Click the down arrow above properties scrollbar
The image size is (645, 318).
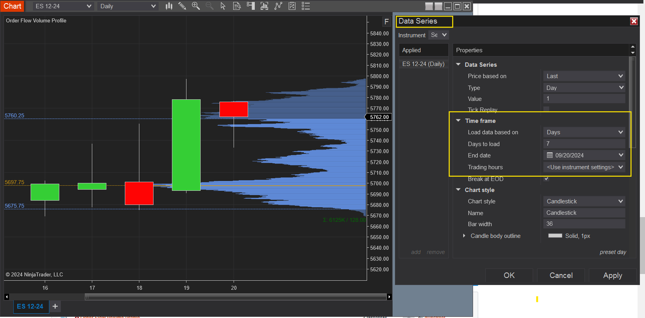pyautogui.click(x=632, y=53)
